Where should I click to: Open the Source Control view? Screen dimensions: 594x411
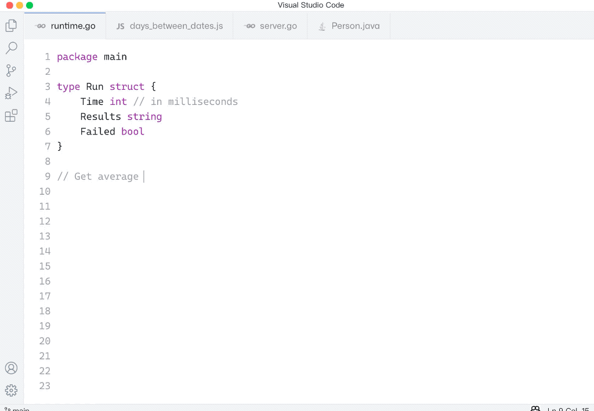[x=11, y=70]
